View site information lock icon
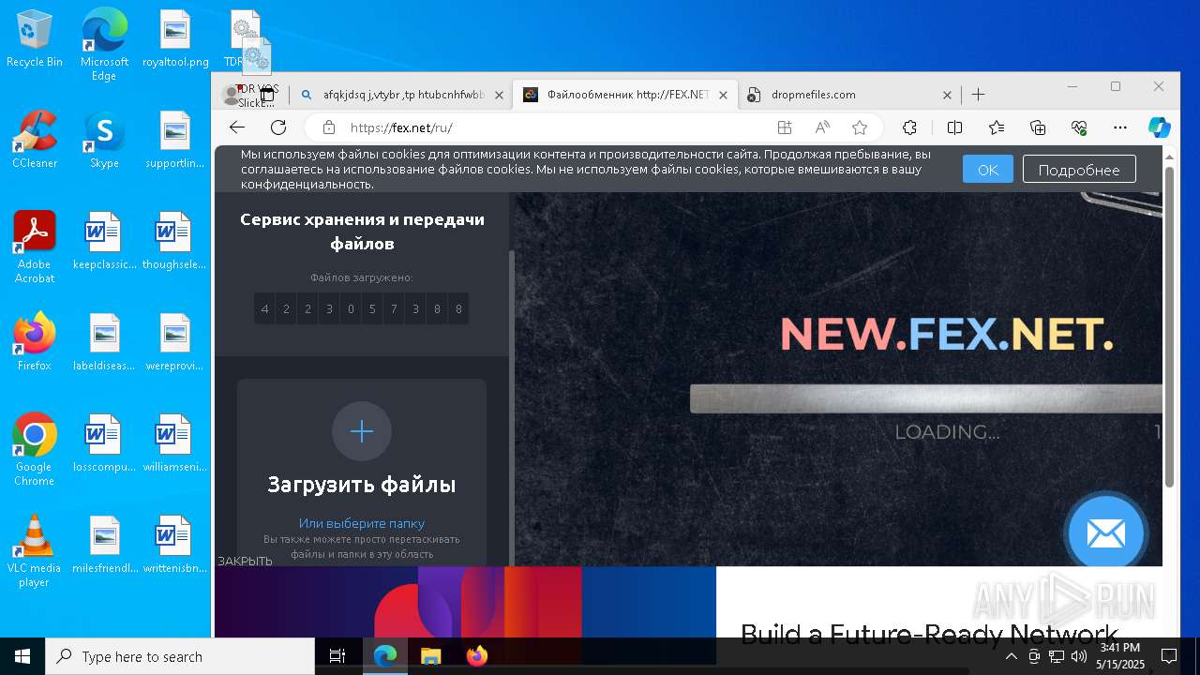 [x=328, y=127]
